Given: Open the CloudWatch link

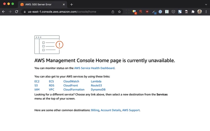Looking at the screenshot, I should point(71,81).
